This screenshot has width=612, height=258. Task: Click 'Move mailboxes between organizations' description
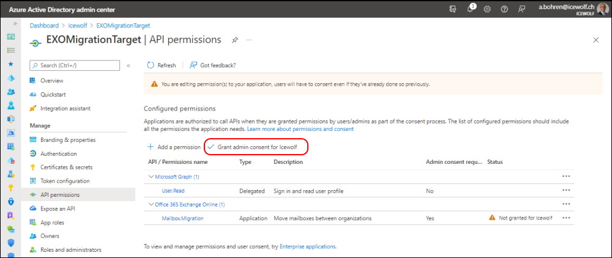pos(323,218)
